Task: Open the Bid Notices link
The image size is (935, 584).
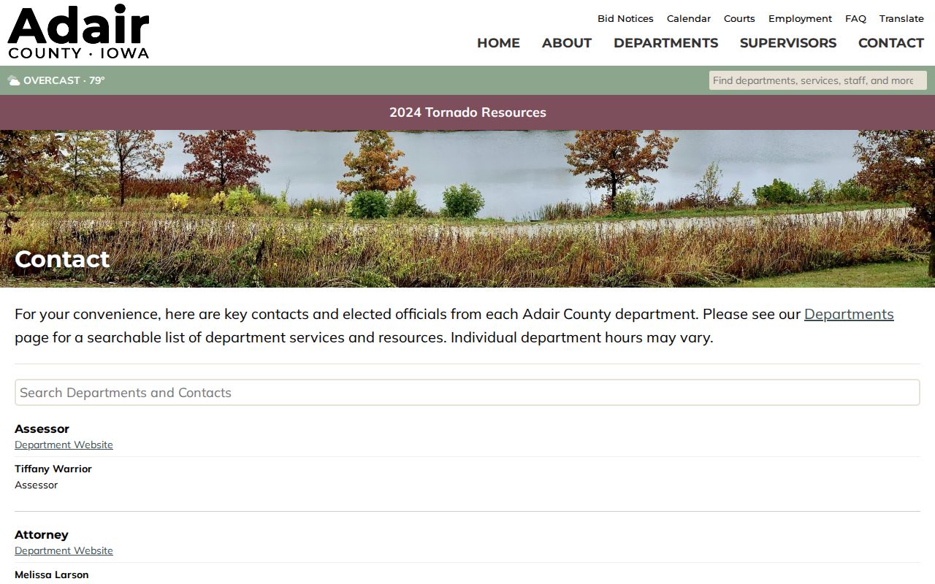Action: click(625, 19)
